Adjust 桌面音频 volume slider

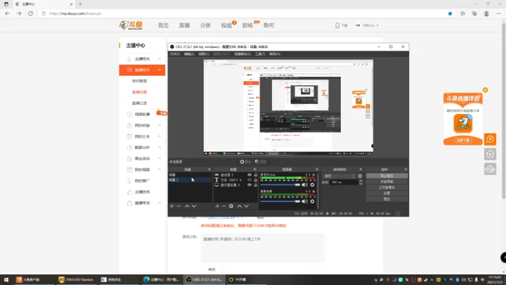[x=280, y=201]
